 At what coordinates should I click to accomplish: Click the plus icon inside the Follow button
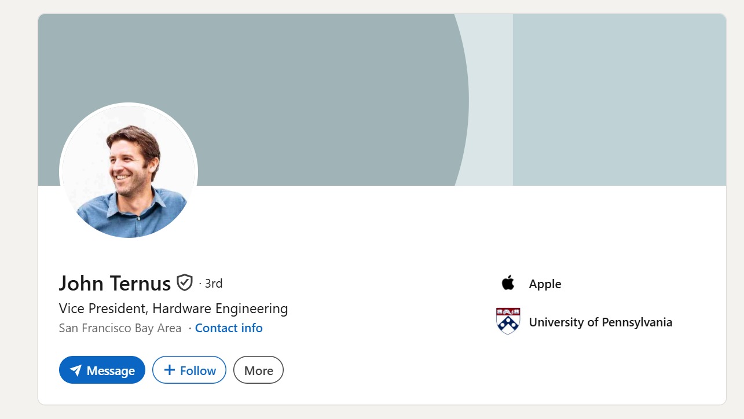coord(167,370)
